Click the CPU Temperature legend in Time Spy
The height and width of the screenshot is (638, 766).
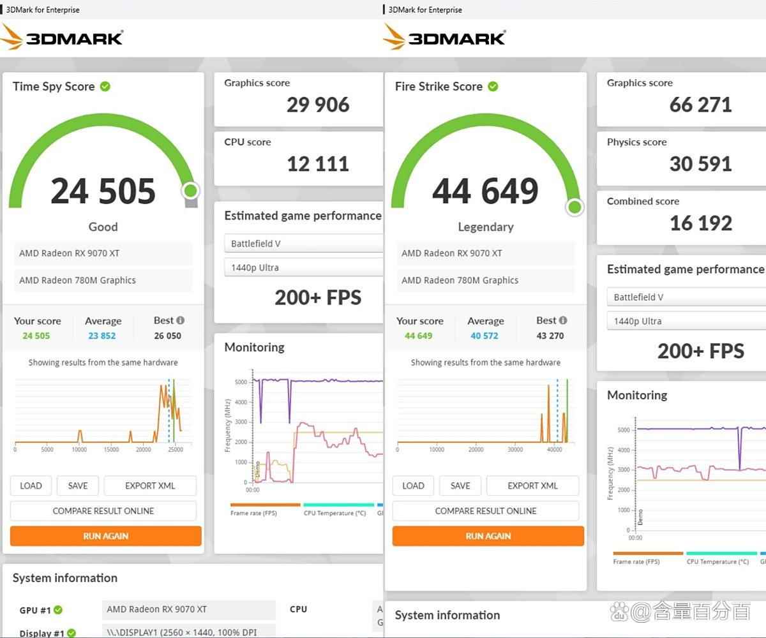click(338, 510)
